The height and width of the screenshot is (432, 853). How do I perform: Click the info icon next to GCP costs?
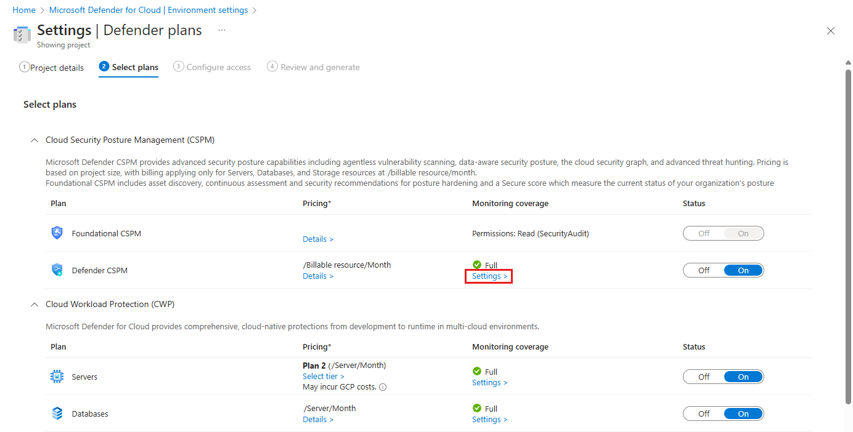[383, 387]
